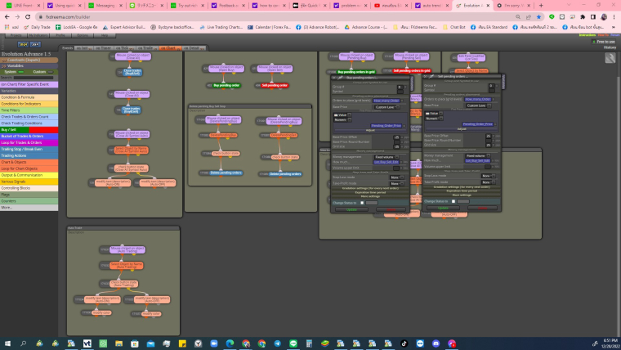
Task: Click the MQ4 export button
Action: pos(23,44)
